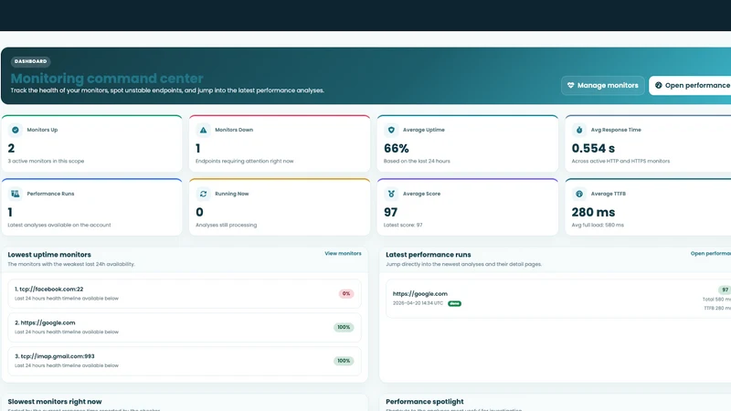
Task: Click 'Analyses still processing' text
Action: [x=226, y=225]
